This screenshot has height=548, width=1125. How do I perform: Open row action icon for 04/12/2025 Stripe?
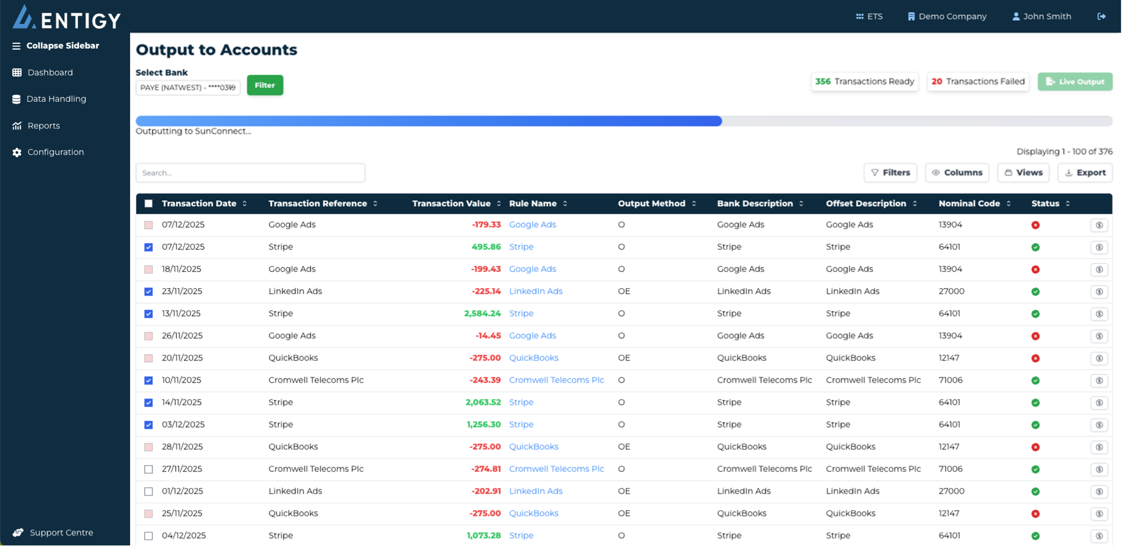point(1099,536)
